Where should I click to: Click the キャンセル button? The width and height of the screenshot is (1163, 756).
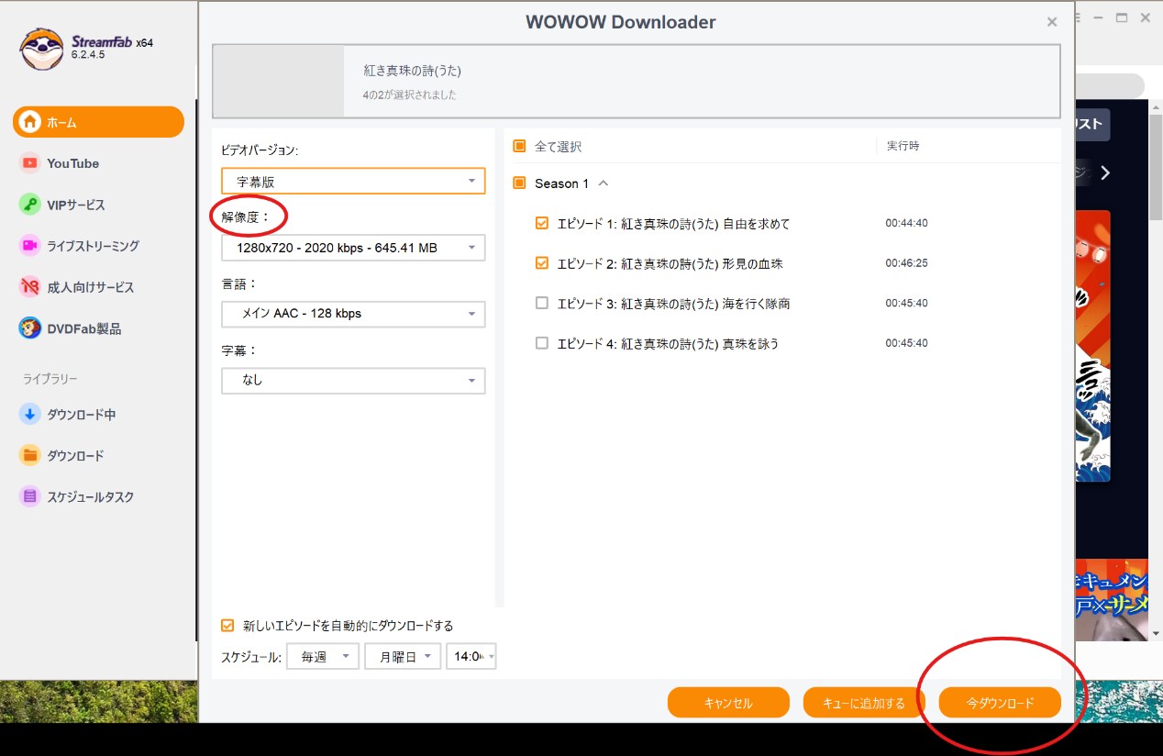(728, 703)
